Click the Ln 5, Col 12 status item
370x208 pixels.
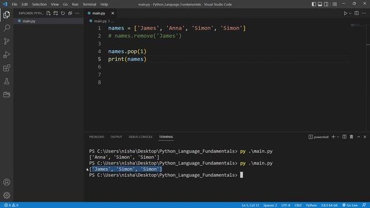coord(250,205)
